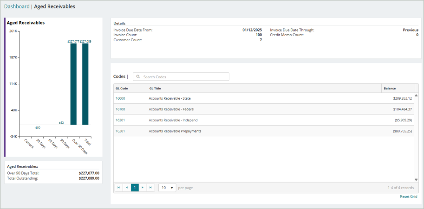Click the $62 chart data label
The image size is (424, 209).
61,123
